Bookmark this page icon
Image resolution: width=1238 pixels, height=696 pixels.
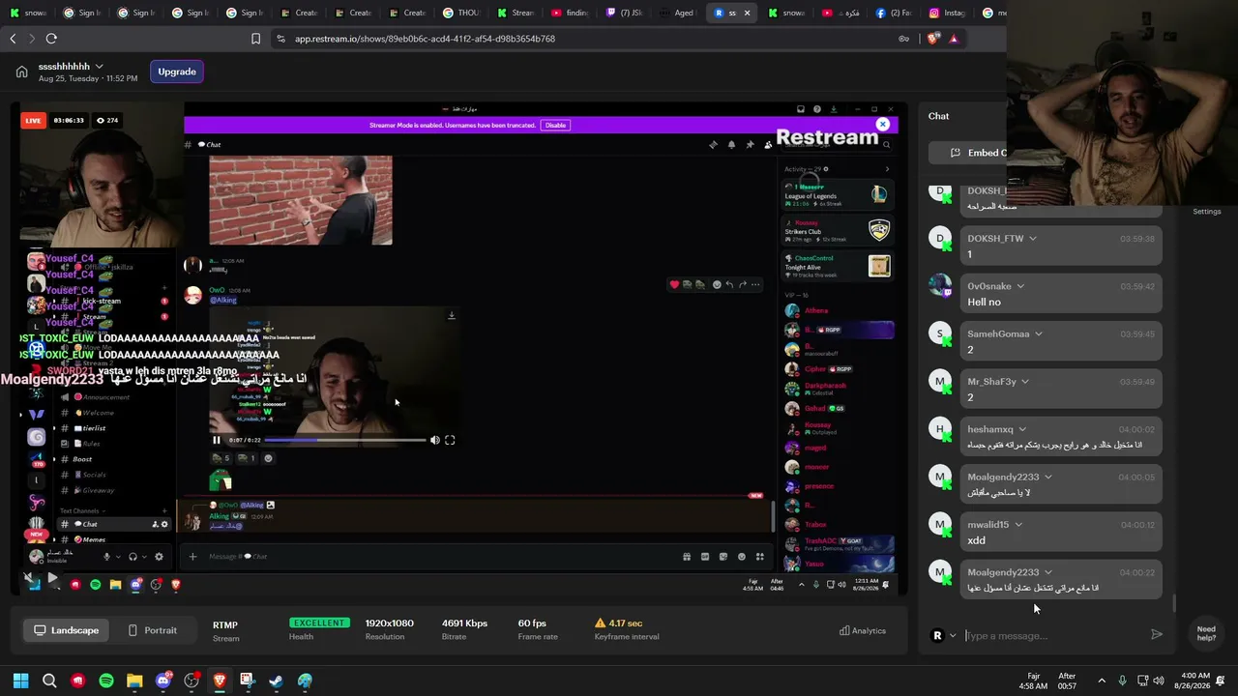click(x=255, y=39)
